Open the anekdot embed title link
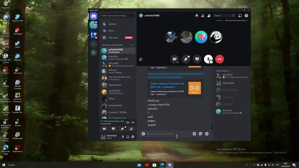The height and width of the screenshot is (168, 299). point(167,85)
